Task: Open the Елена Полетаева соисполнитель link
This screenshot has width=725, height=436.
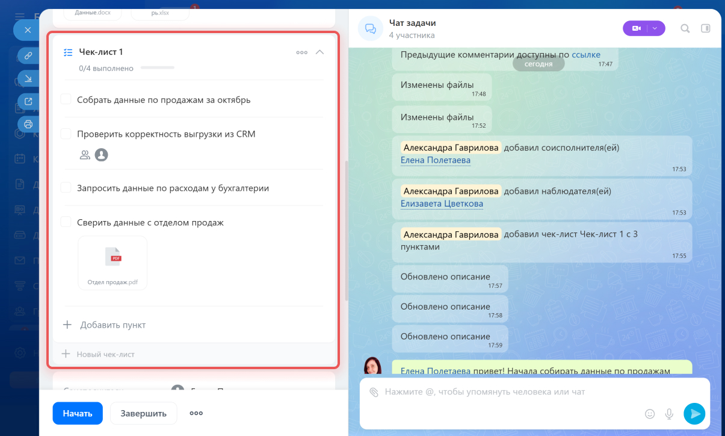Action: point(436,160)
